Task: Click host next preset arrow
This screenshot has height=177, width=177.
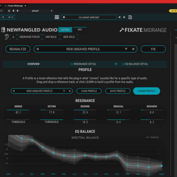Action: pos(18,11)
